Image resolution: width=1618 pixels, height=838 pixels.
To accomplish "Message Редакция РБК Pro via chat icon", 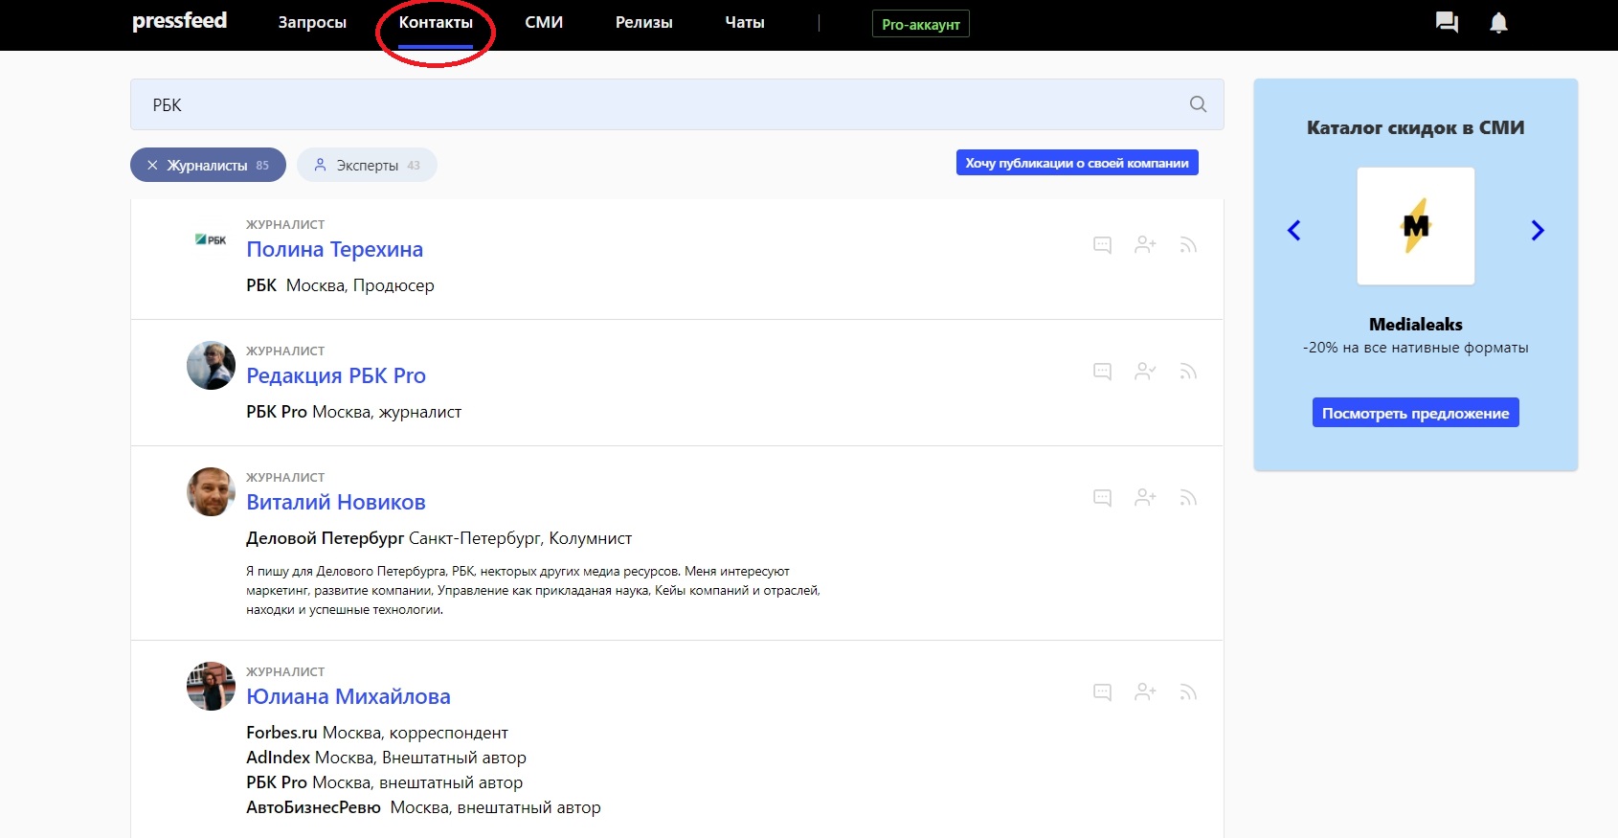I will click(x=1102, y=372).
